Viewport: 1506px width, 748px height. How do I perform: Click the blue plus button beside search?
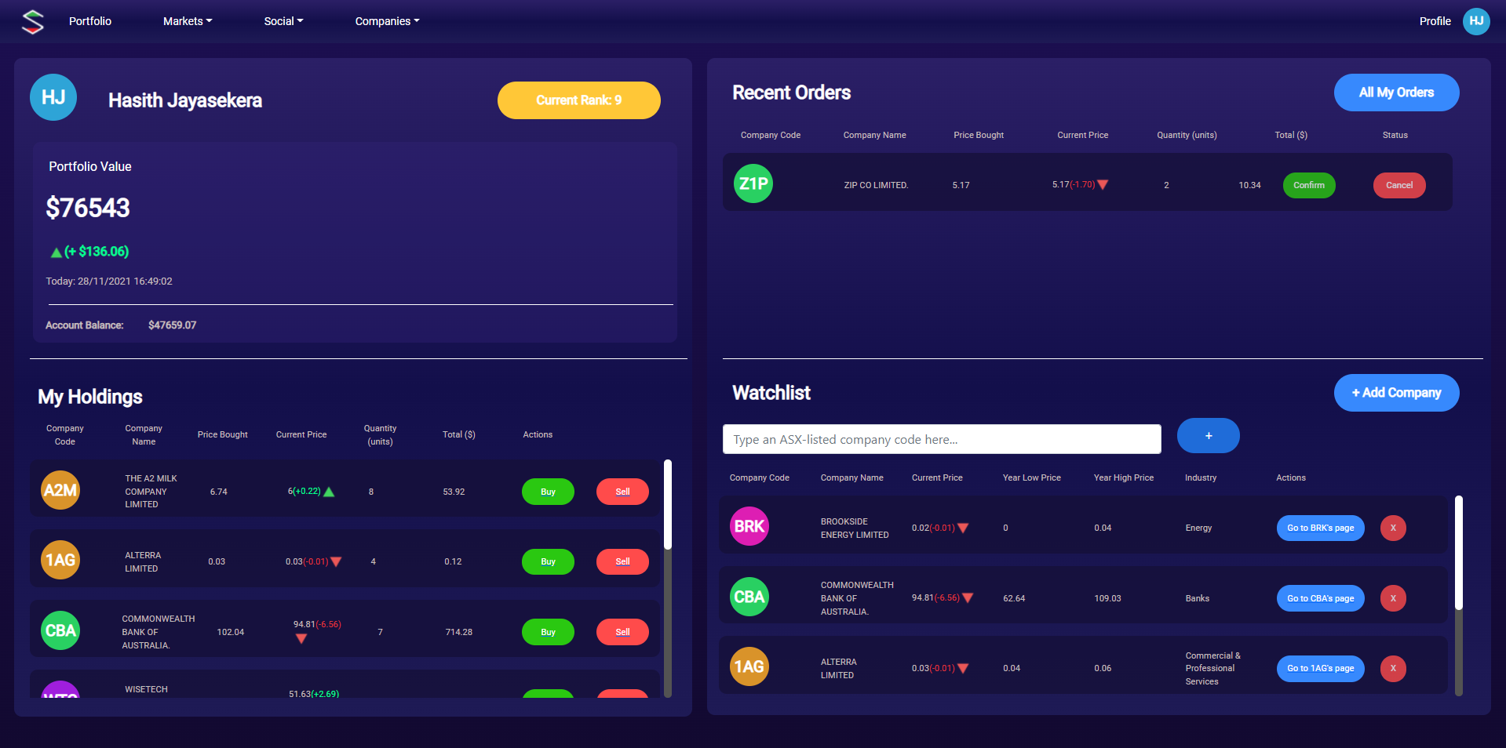(1209, 436)
